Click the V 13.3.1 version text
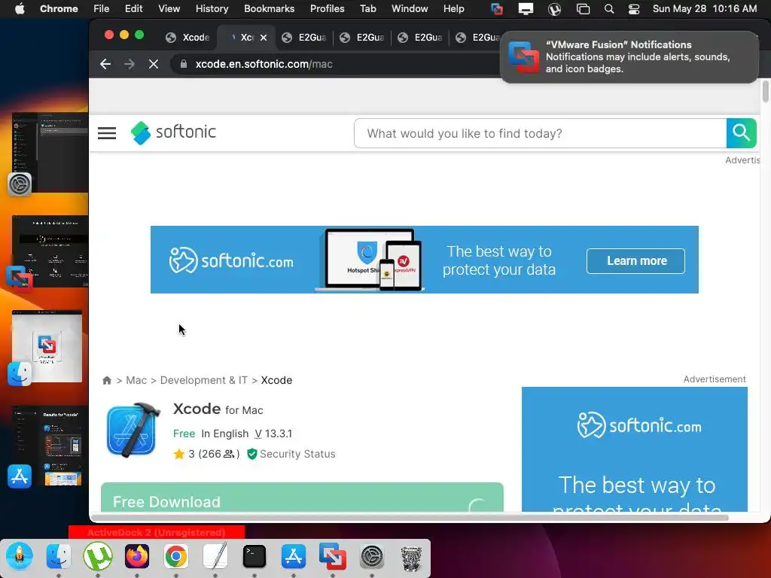Screen dimensions: 771x578 click(273, 433)
